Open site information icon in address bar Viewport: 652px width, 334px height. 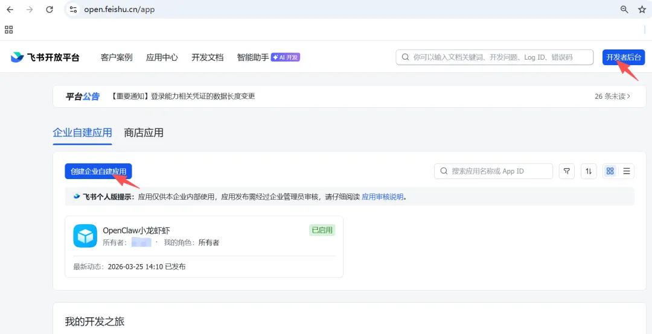pos(74,9)
